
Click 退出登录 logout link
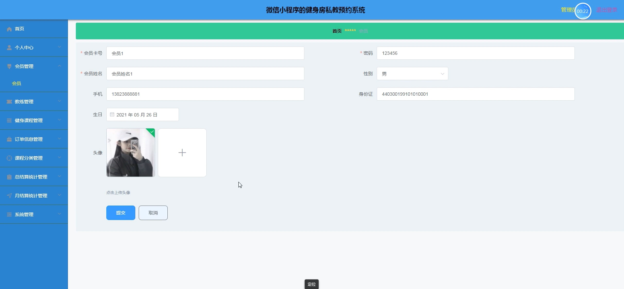607,10
